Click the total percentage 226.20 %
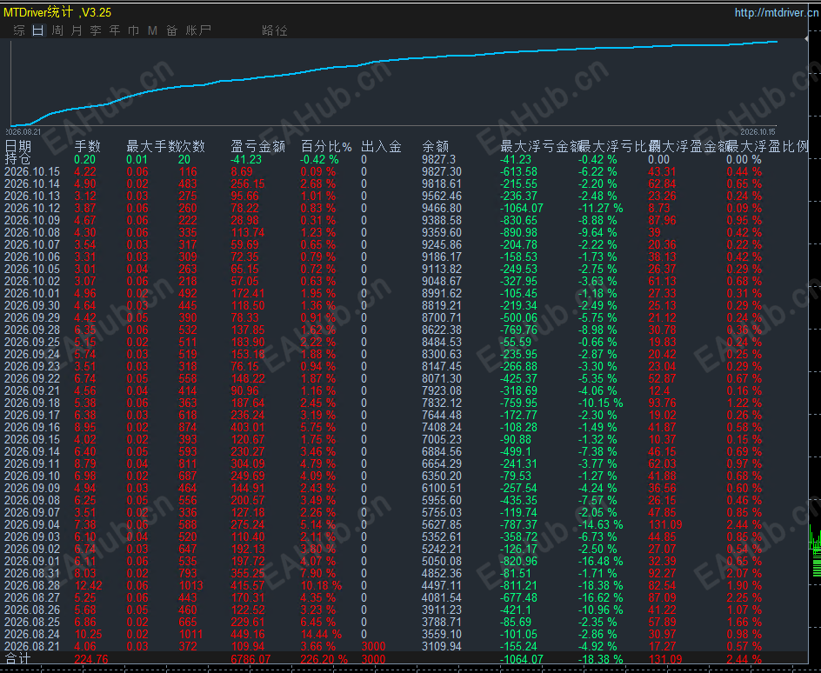This screenshot has height=673, width=821. point(324,659)
